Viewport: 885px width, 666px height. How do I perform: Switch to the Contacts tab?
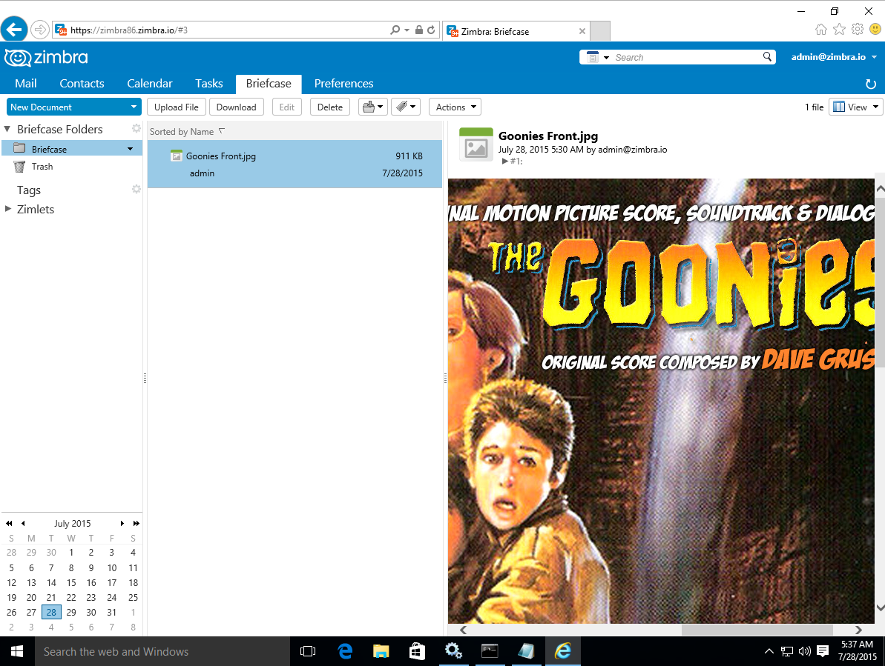tap(82, 84)
